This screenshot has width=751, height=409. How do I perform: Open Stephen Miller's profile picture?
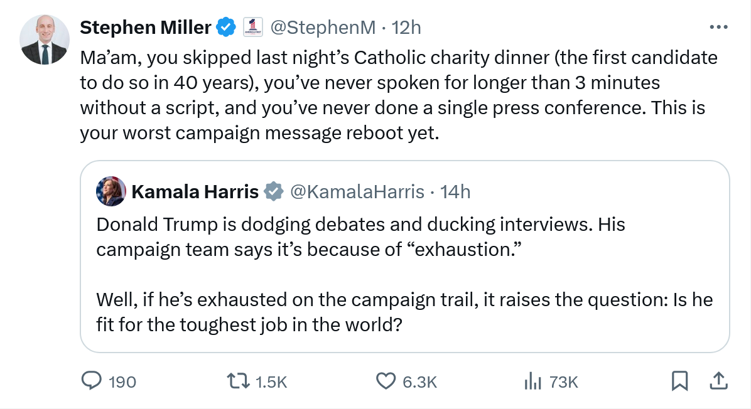(x=44, y=41)
